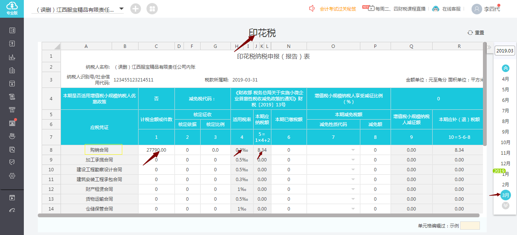The height and width of the screenshot is (235, 517).
Task: Open 减免性质代码 dropdown for 加工承揽合同 row
Action: coord(353,160)
